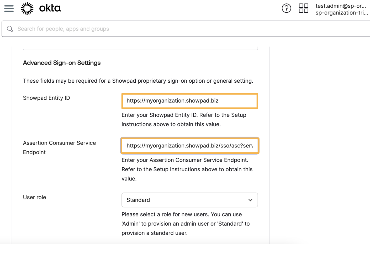The image size is (370, 255).
Task: Click the user role description text
Action: tap(186, 224)
